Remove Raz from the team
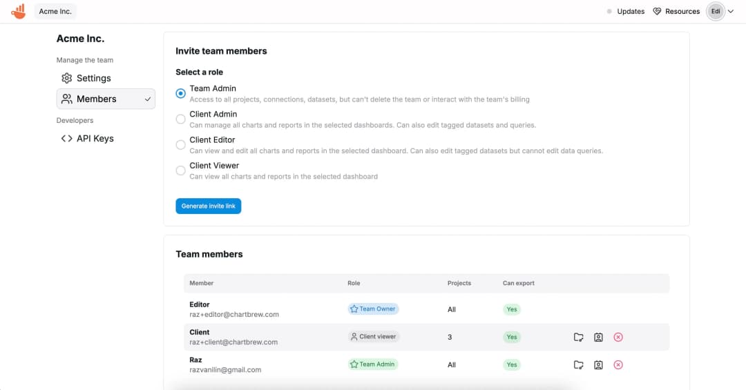Screen dimensions: 746x390 618,364
